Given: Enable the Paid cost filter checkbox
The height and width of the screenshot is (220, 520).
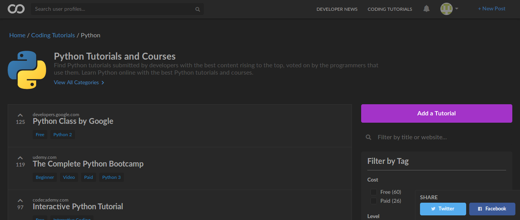Looking at the screenshot, I should coord(373,201).
